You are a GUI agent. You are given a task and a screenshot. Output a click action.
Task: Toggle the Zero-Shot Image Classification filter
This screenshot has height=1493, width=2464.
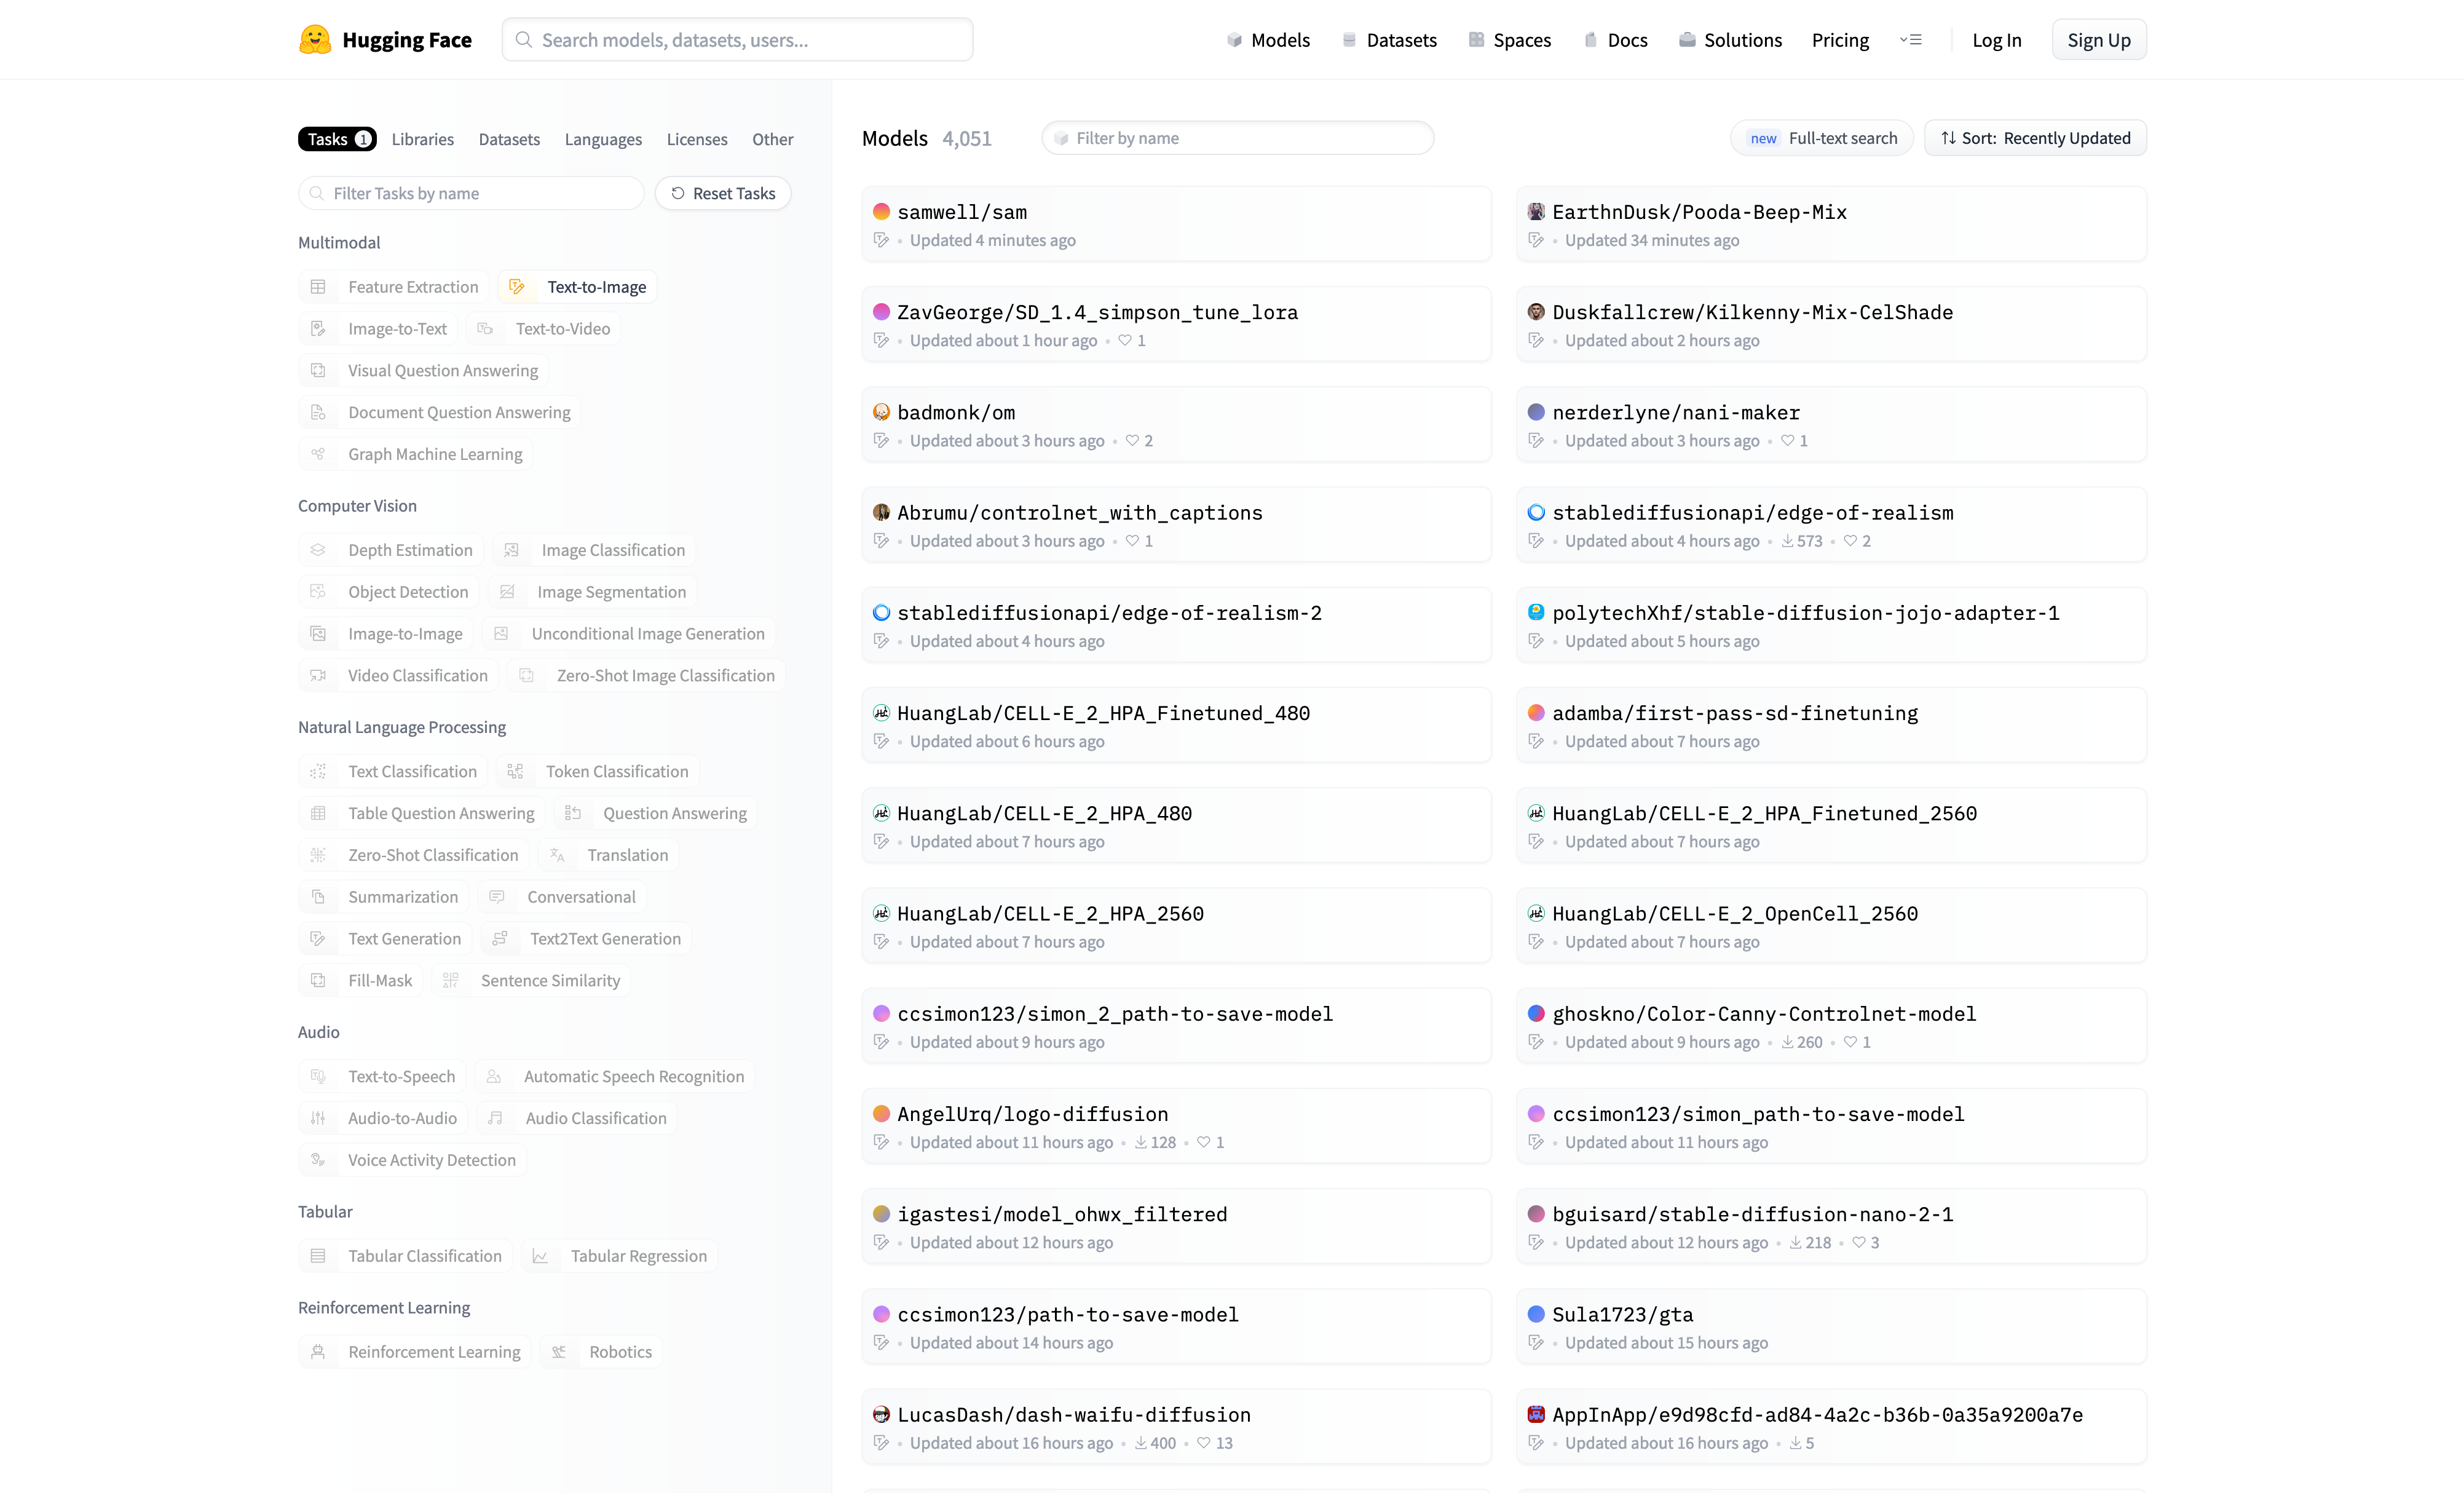646,676
